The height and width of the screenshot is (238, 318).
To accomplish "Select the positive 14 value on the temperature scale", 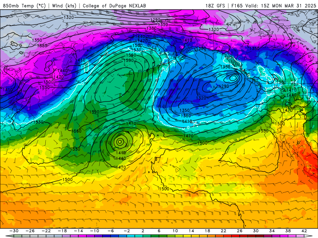I will (191, 231).
